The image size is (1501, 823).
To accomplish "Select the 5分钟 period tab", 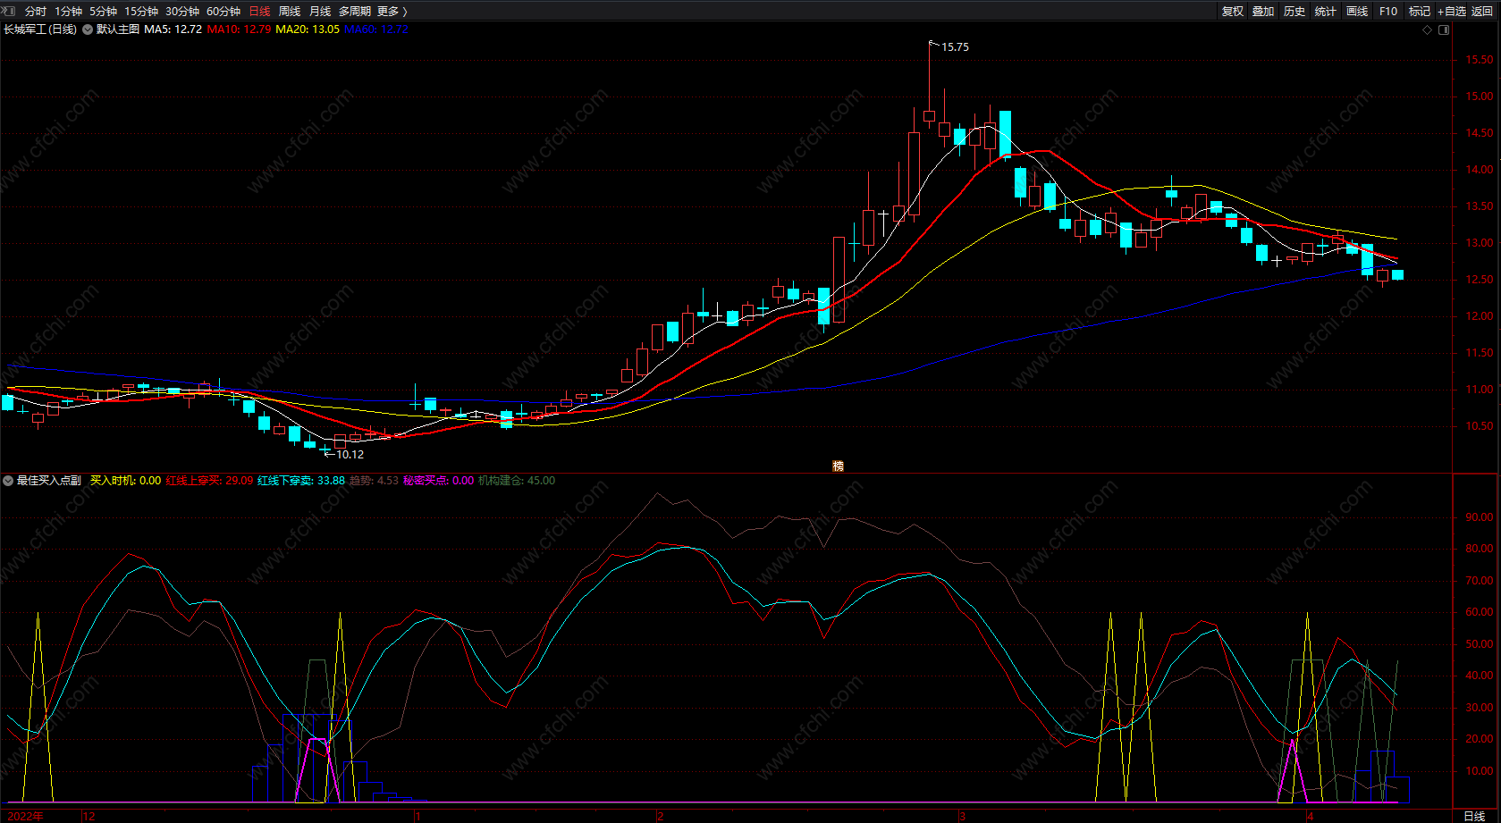I will click(x=103, y=12).
